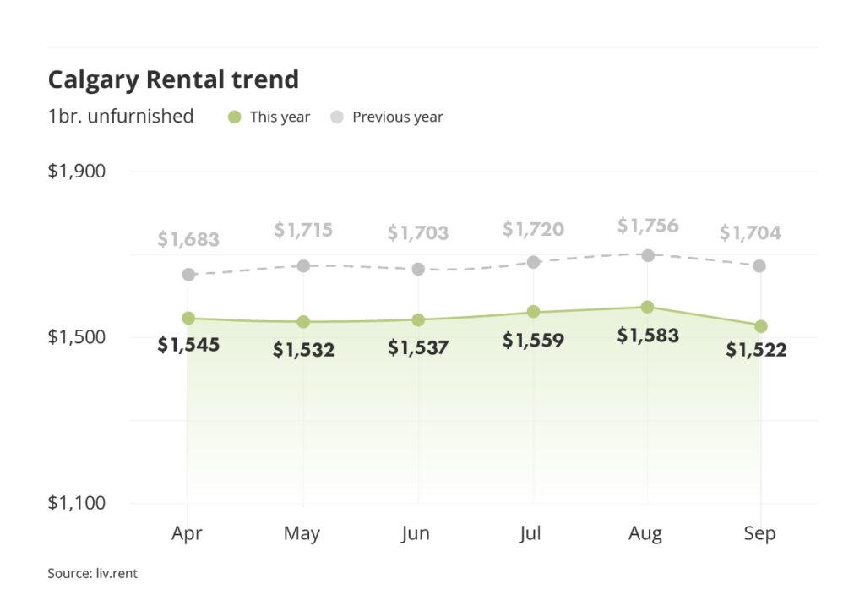The width and height of the screenshot is (865, 606).
Task: Click the gray previous-year August data point
Action: 647,255
